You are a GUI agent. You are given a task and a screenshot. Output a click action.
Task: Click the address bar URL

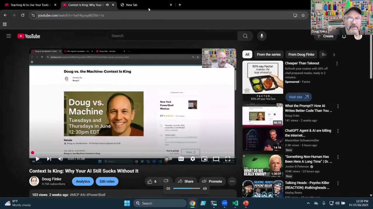pyautogui.click(x=71, y=15)
